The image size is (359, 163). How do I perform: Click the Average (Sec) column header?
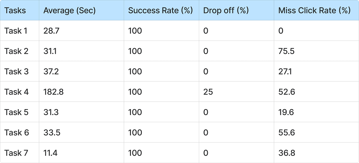click(x=70, y=11)
